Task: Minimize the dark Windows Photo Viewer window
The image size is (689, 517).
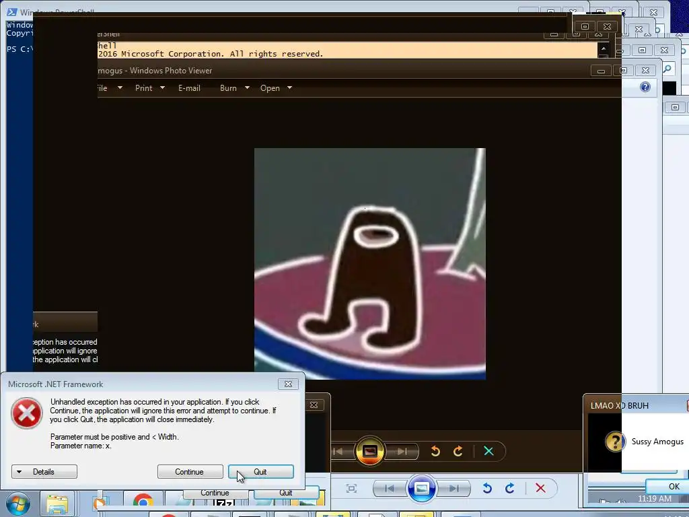Action: click(601, 70)
